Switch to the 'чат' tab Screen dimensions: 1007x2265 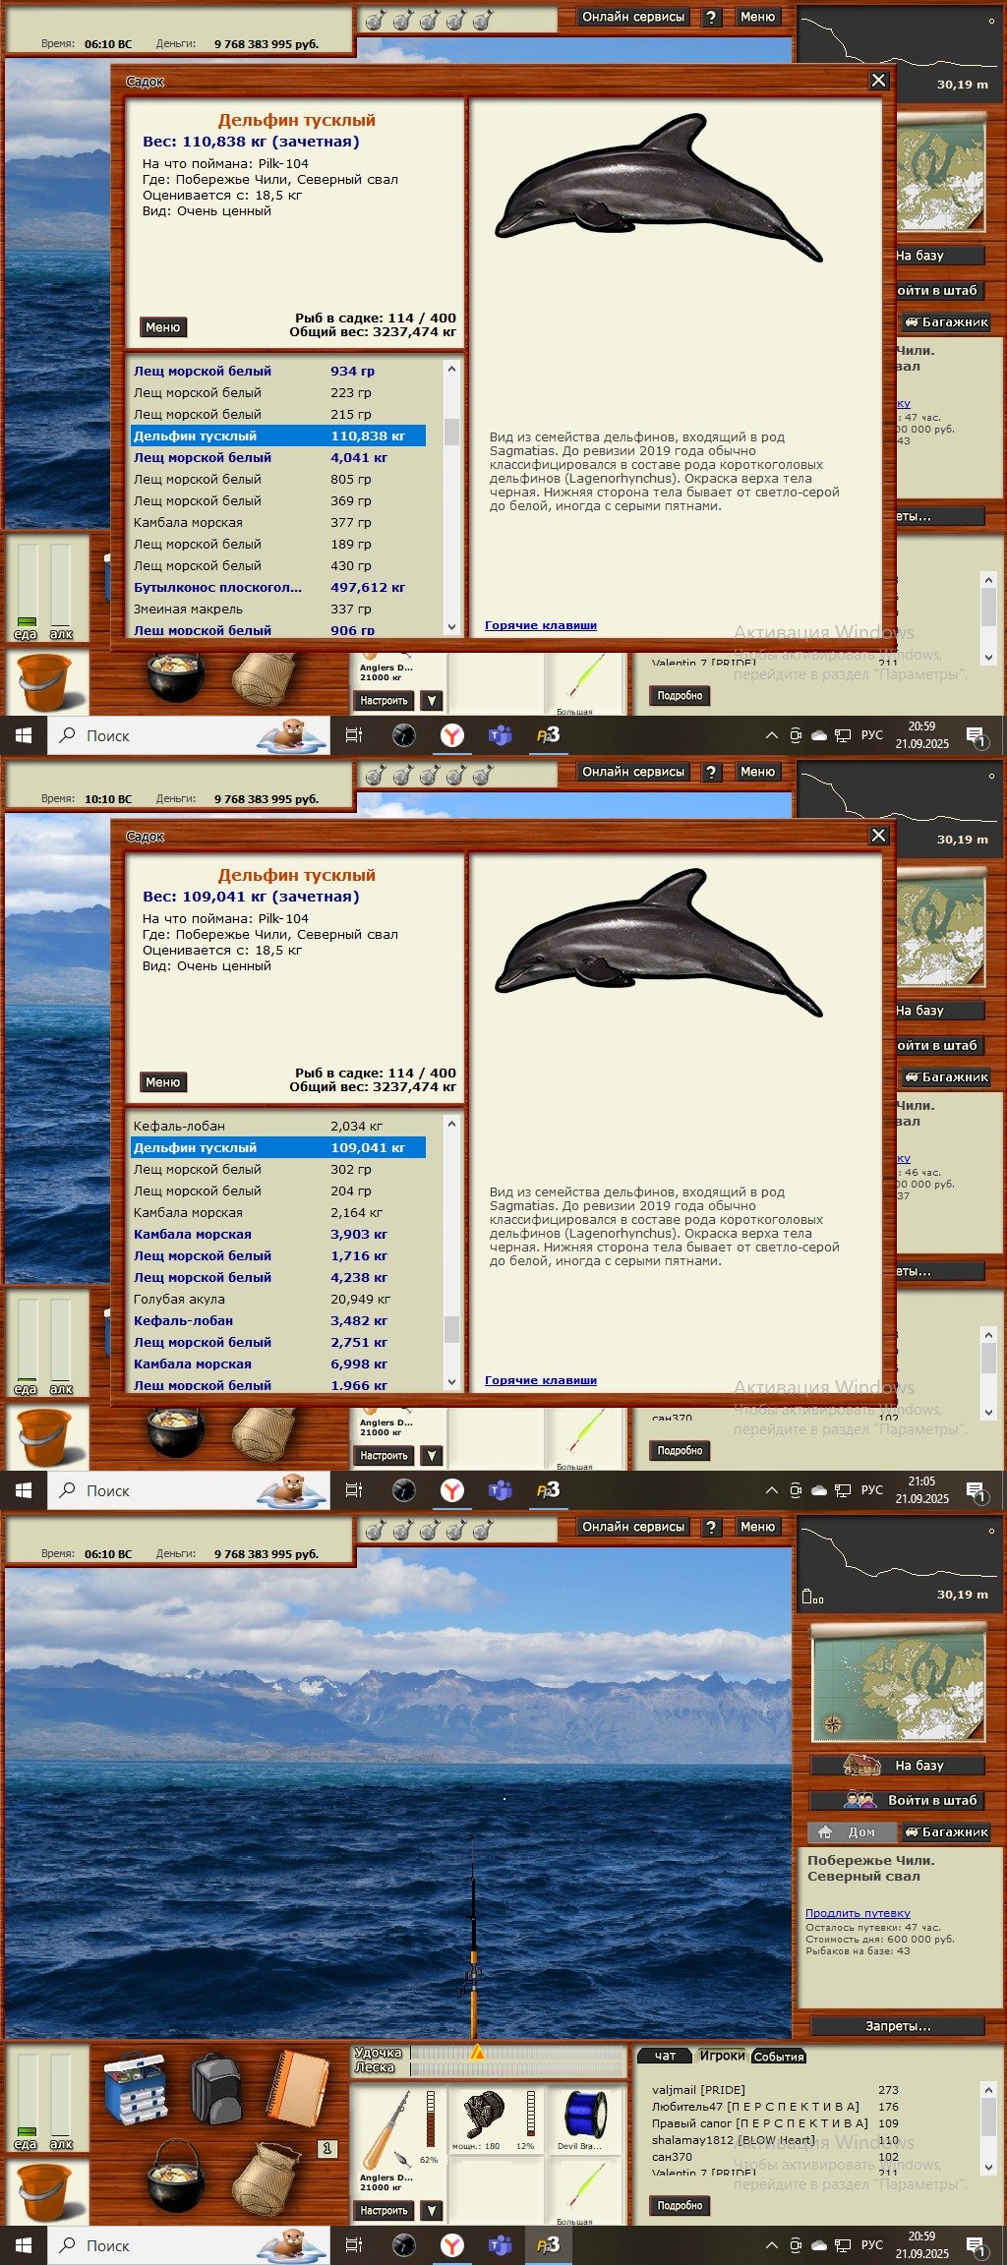(x=666, y=2056)
